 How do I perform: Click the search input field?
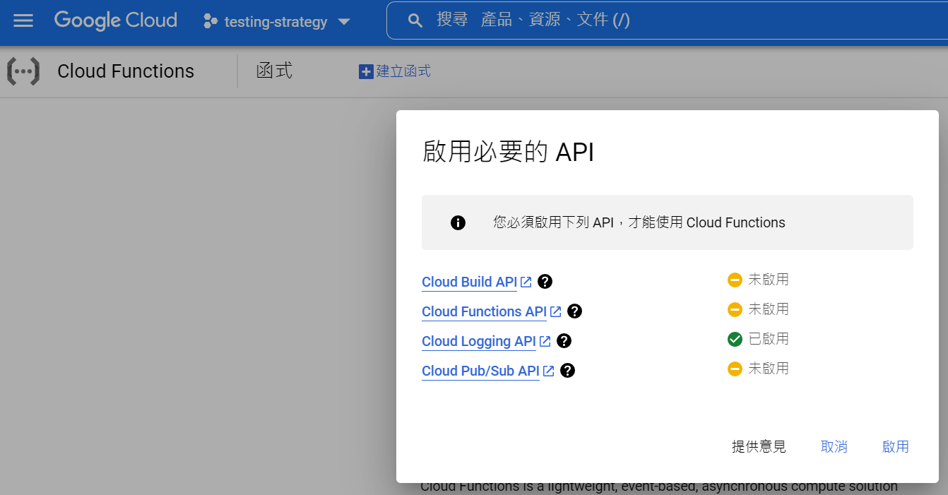(565, 20)
